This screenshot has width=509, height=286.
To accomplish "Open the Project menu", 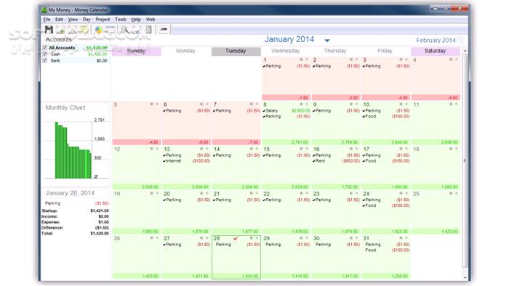I will (x=103, y=20).
